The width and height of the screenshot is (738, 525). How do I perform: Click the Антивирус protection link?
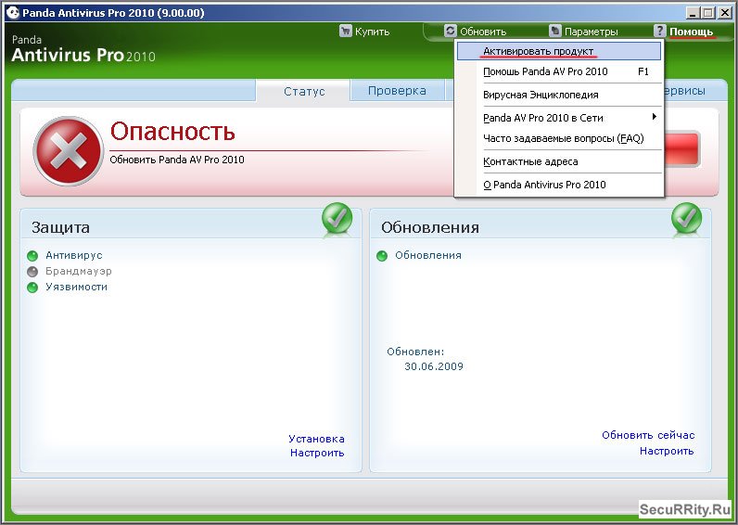click(74, 255)
